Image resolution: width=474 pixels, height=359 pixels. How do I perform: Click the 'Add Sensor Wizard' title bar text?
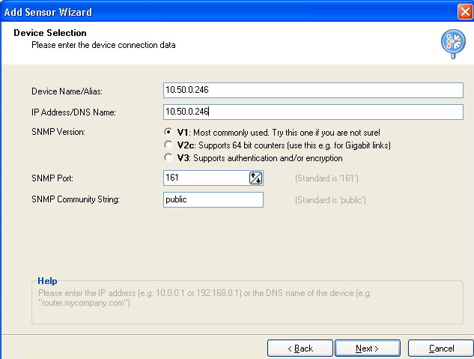pos(48,12)
